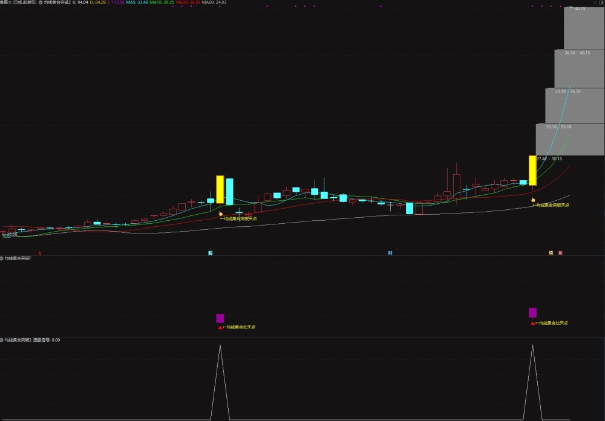Click the MA5 value label
Viewport: 605px width, 421px height.
click(x=137, y=2)
